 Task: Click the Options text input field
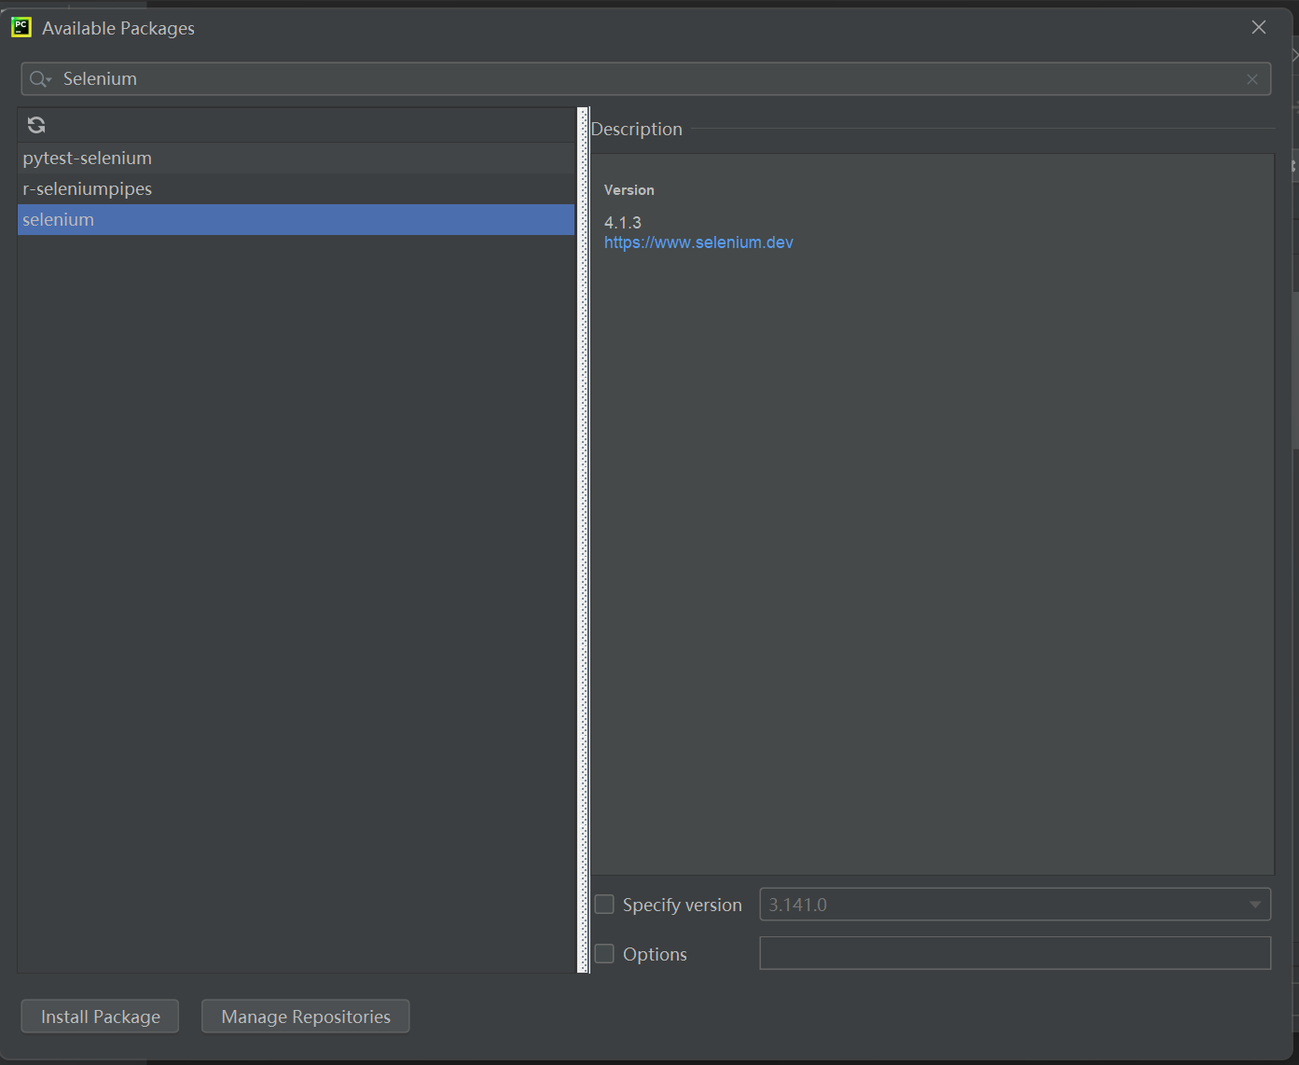click(1016, 953)
